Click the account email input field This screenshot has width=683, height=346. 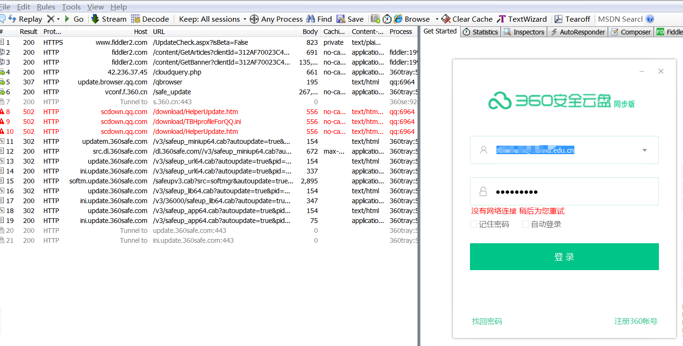point(564,150)
